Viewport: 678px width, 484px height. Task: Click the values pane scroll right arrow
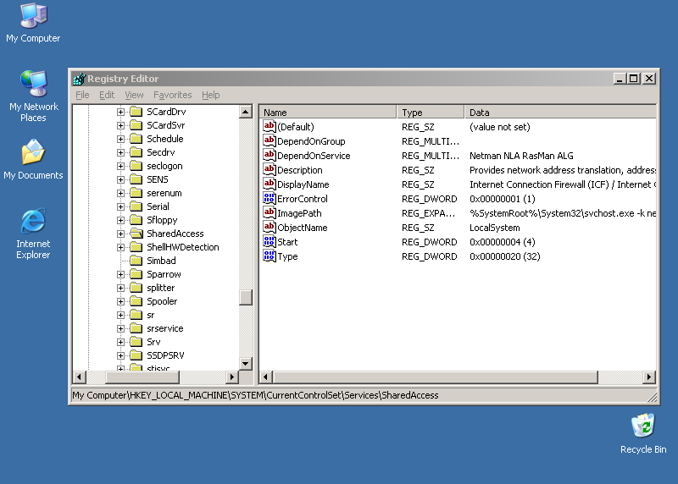pyautogui.click(x=648, y=377)
